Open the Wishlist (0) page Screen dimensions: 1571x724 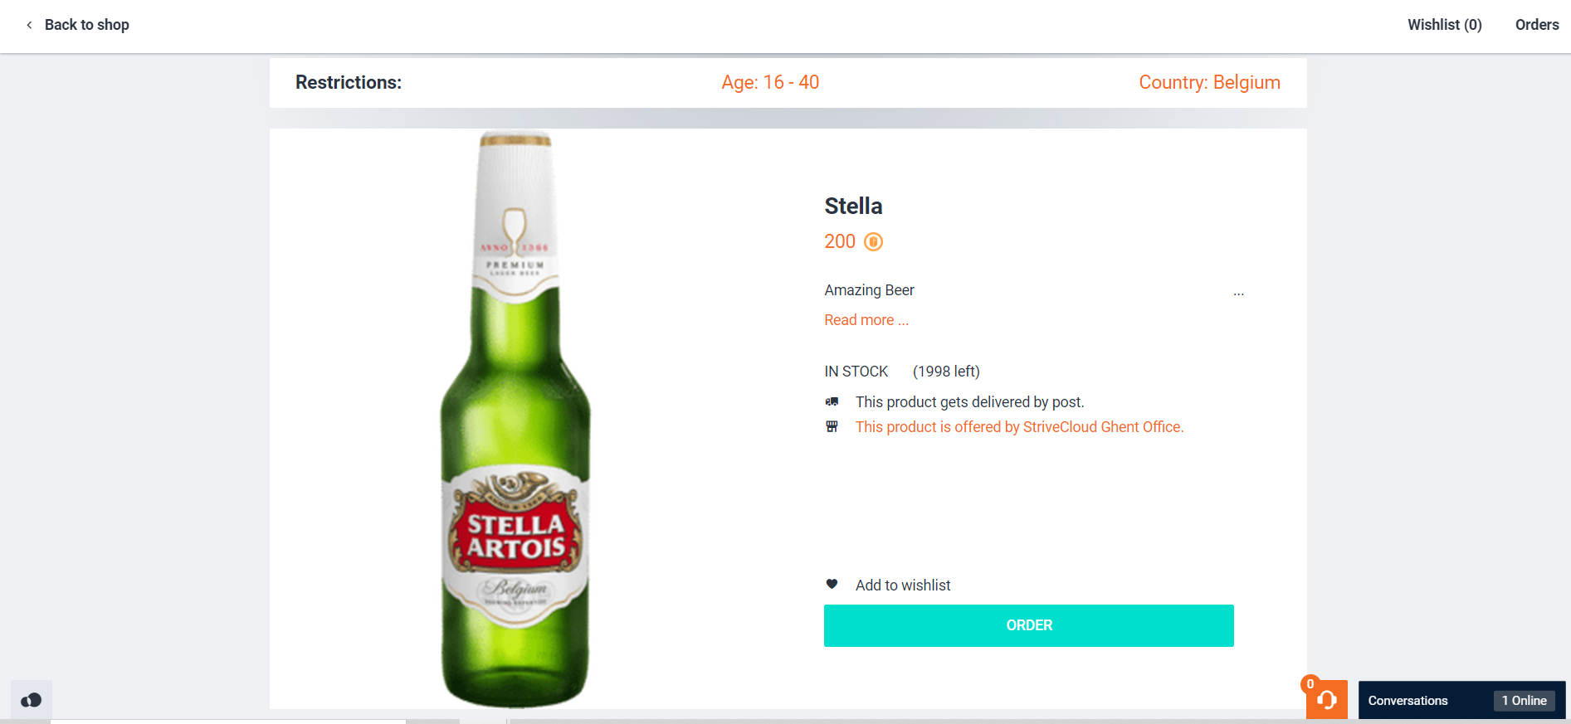click(x=1444, y=25)
